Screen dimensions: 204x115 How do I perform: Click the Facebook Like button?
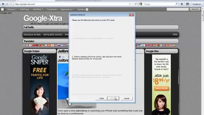62,57
